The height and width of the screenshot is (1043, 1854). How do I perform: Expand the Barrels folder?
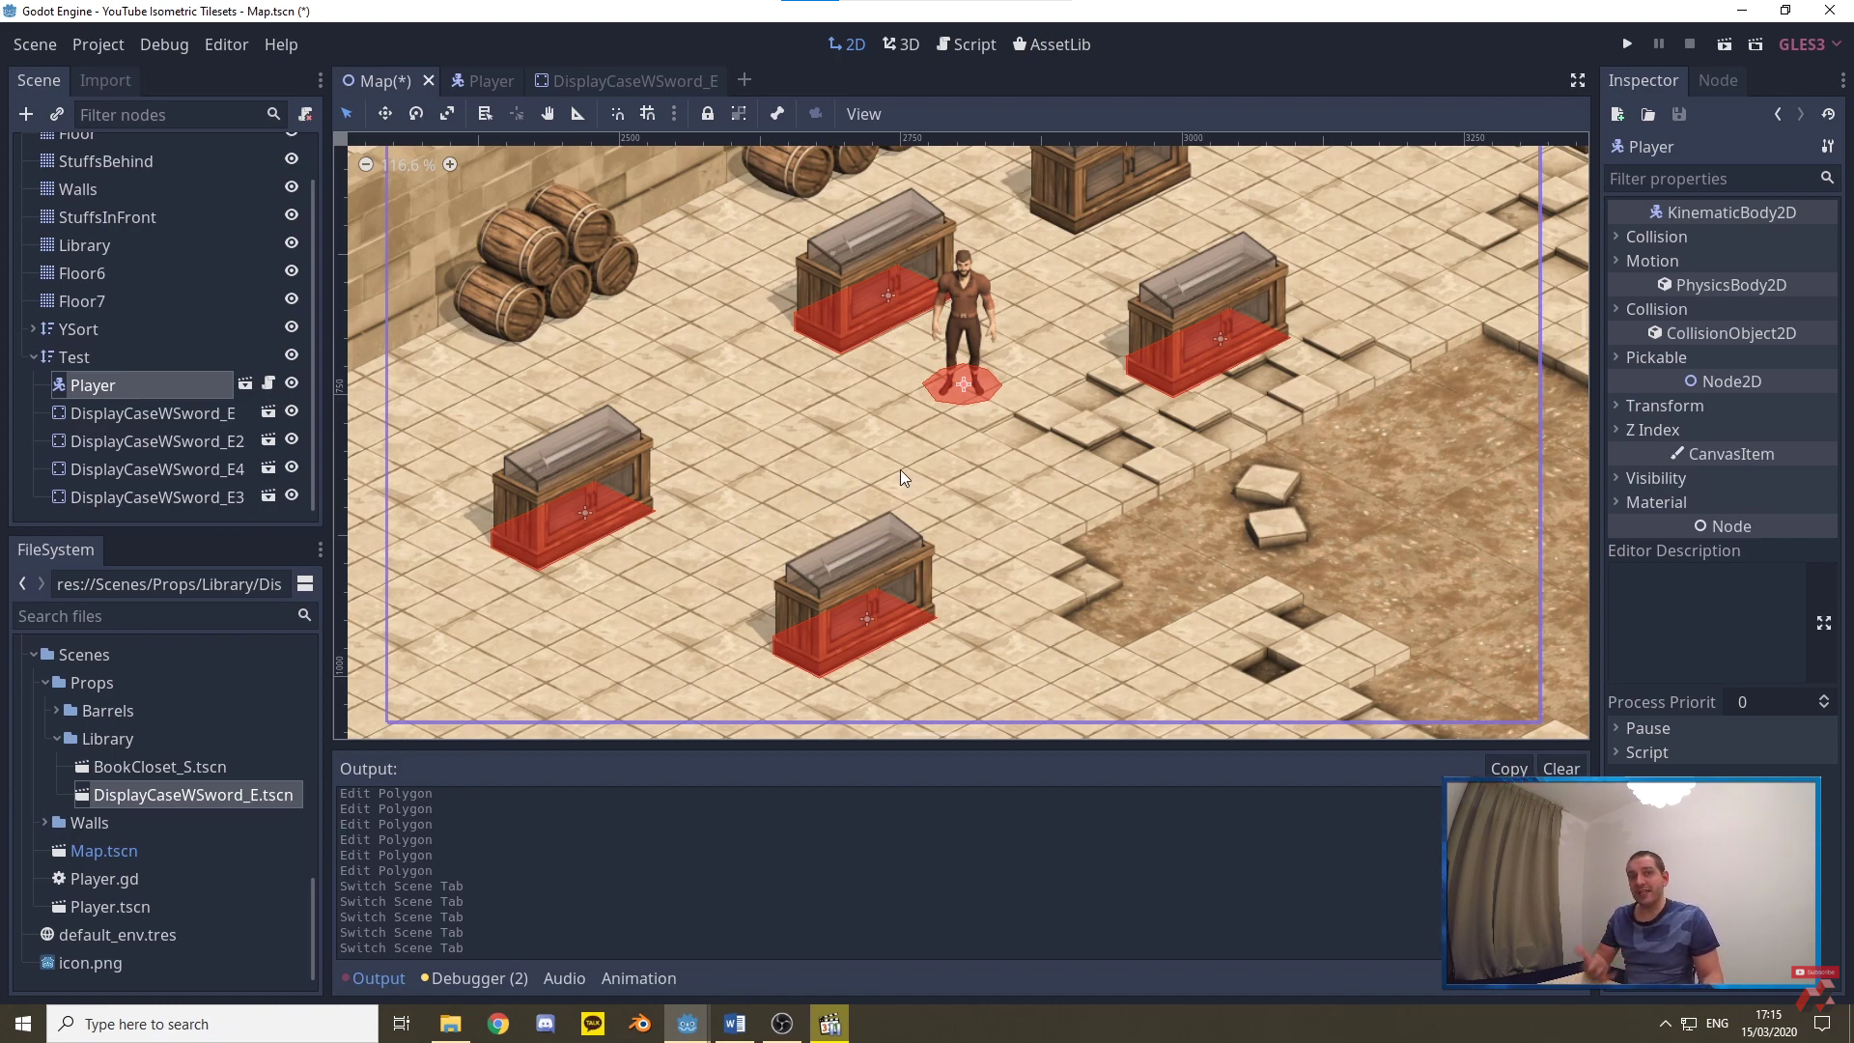pyautogui.click(x=57, y=711)
